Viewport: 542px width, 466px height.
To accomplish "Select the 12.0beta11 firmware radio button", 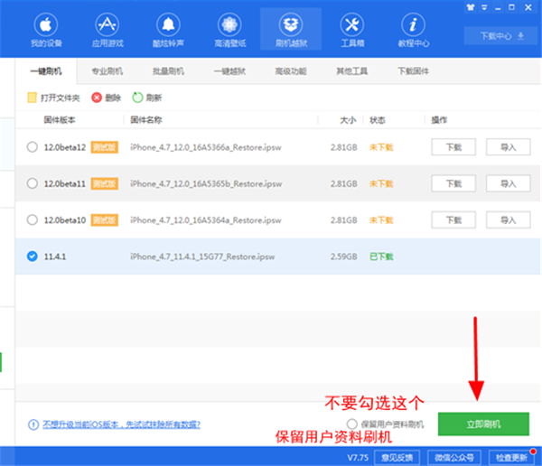I will pyautogui.click(x=33, y=183).
